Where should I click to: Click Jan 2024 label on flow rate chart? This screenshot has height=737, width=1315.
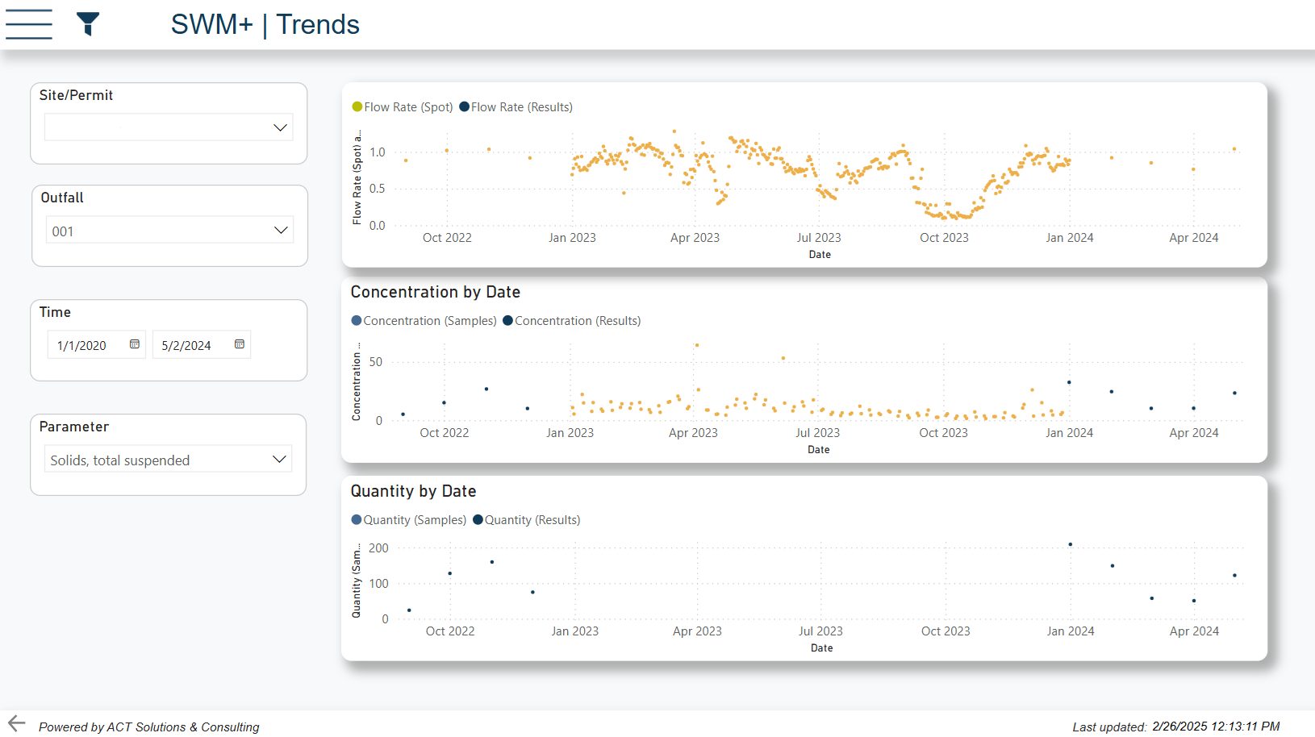pos(1070,238)
